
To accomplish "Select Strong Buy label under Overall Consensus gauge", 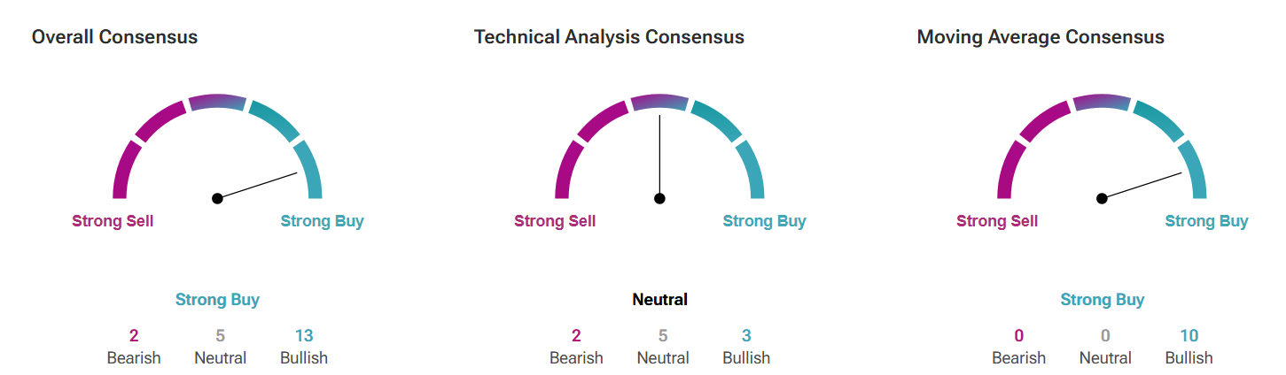I will point(322,221).
